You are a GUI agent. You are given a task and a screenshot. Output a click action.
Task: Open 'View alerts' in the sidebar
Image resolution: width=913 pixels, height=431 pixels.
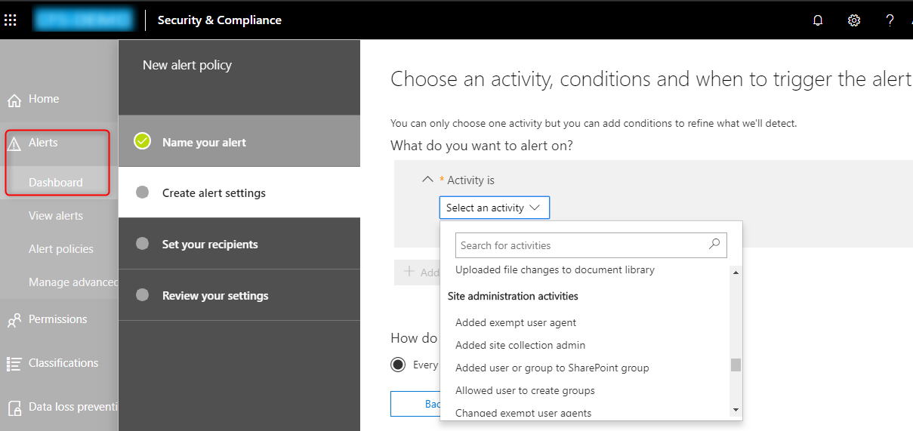56,216
